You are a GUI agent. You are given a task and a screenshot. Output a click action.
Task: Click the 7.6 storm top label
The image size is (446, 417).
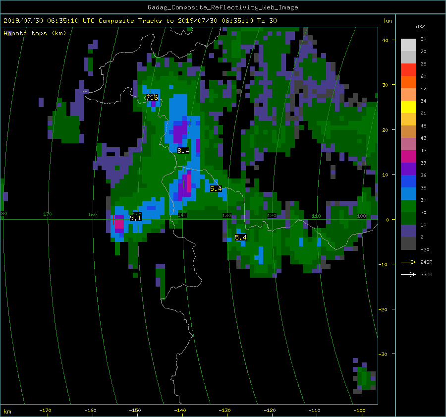152,98
